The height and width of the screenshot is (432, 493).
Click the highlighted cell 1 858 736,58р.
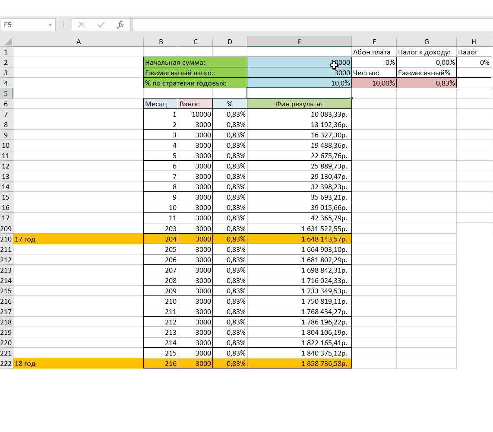coord(299,363)
